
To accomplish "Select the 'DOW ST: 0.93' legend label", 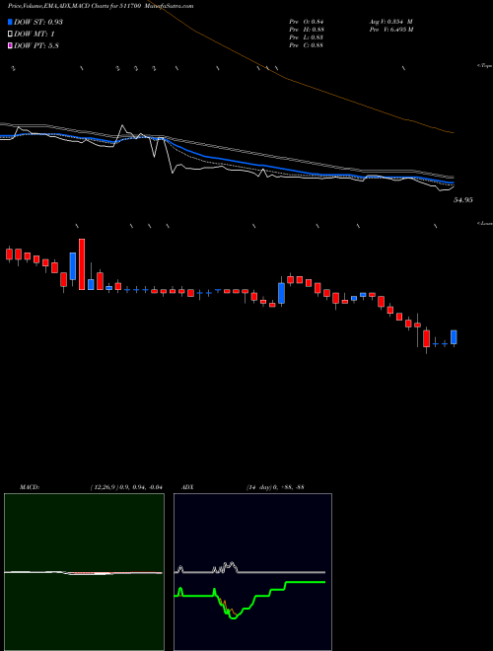I will pos(38,22).
